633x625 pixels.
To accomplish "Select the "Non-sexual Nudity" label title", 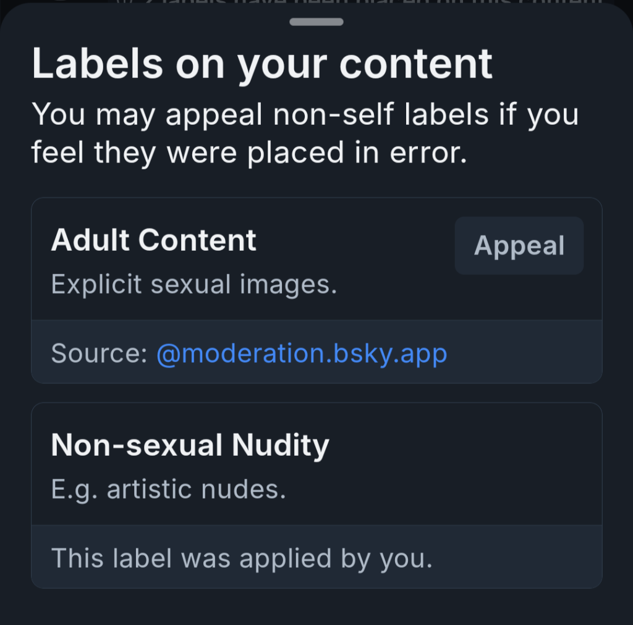I will (x=190, y=445).
